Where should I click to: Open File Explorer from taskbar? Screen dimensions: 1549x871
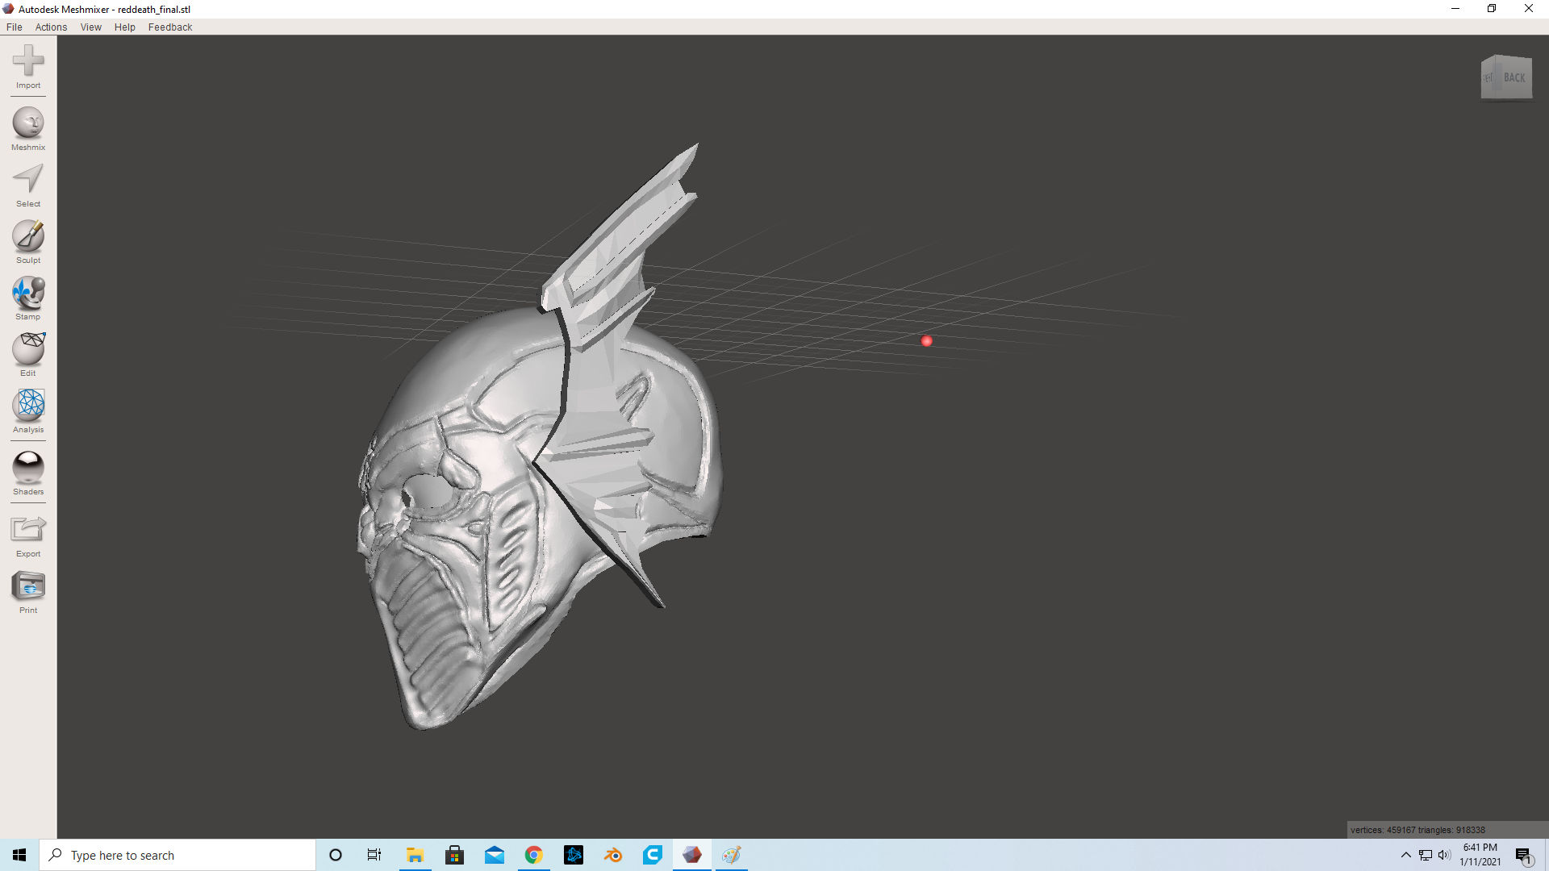pyautogui.click(x=415, y=855)
